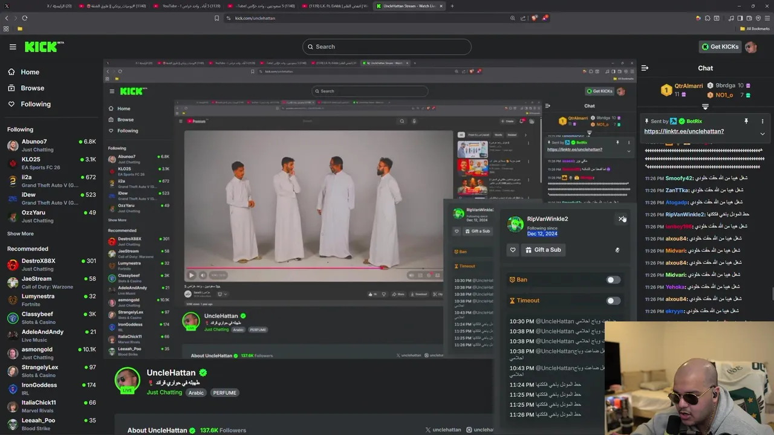Viewport: 774px width, 435px height.
Task: Open the All Bookmarks folder
Action: [x=755, y=28]
